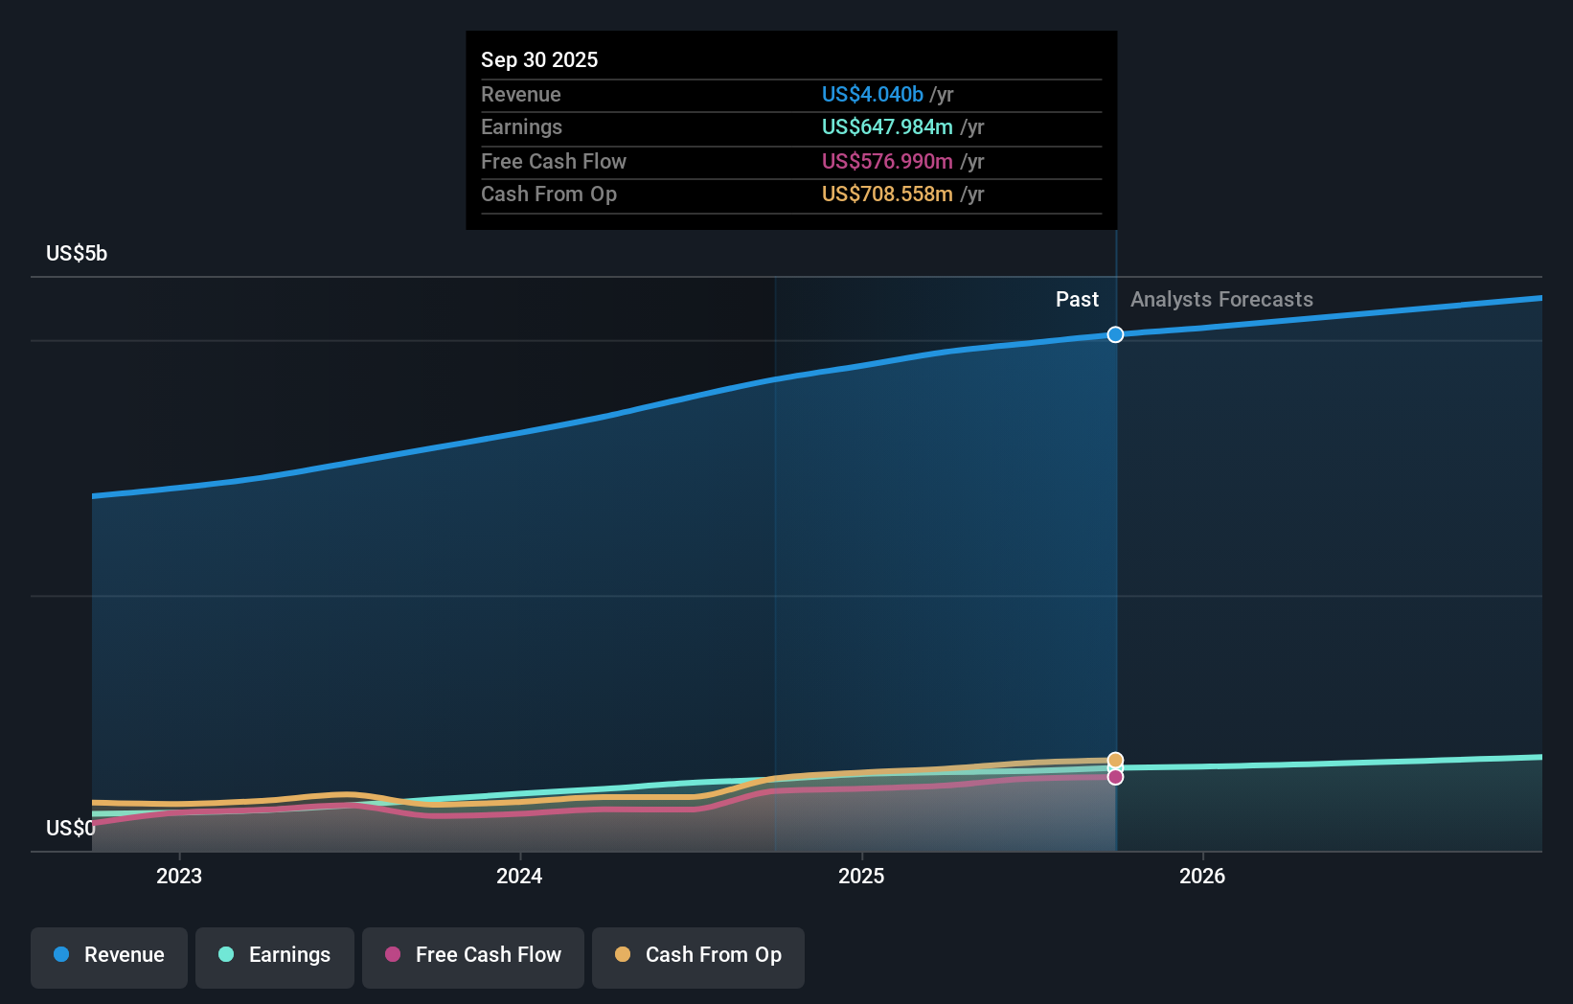Click the 2024 year axis label

click(x=518, y=875)
